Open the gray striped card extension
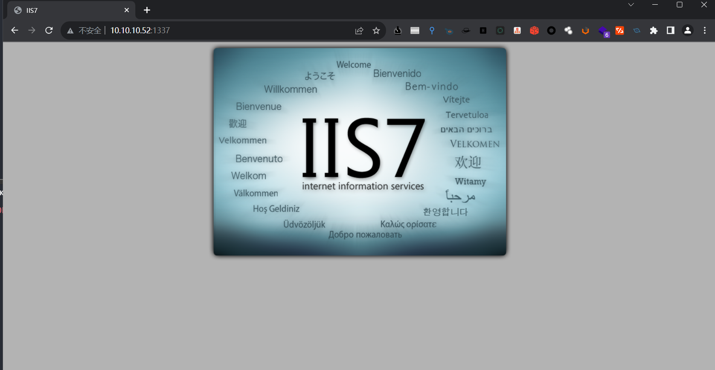 [x=415, y=31]
